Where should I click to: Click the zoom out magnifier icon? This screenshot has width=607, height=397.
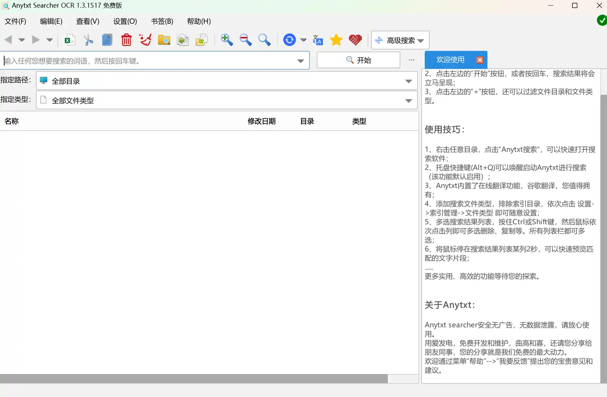pyautogui.click(x=245, y=40)
